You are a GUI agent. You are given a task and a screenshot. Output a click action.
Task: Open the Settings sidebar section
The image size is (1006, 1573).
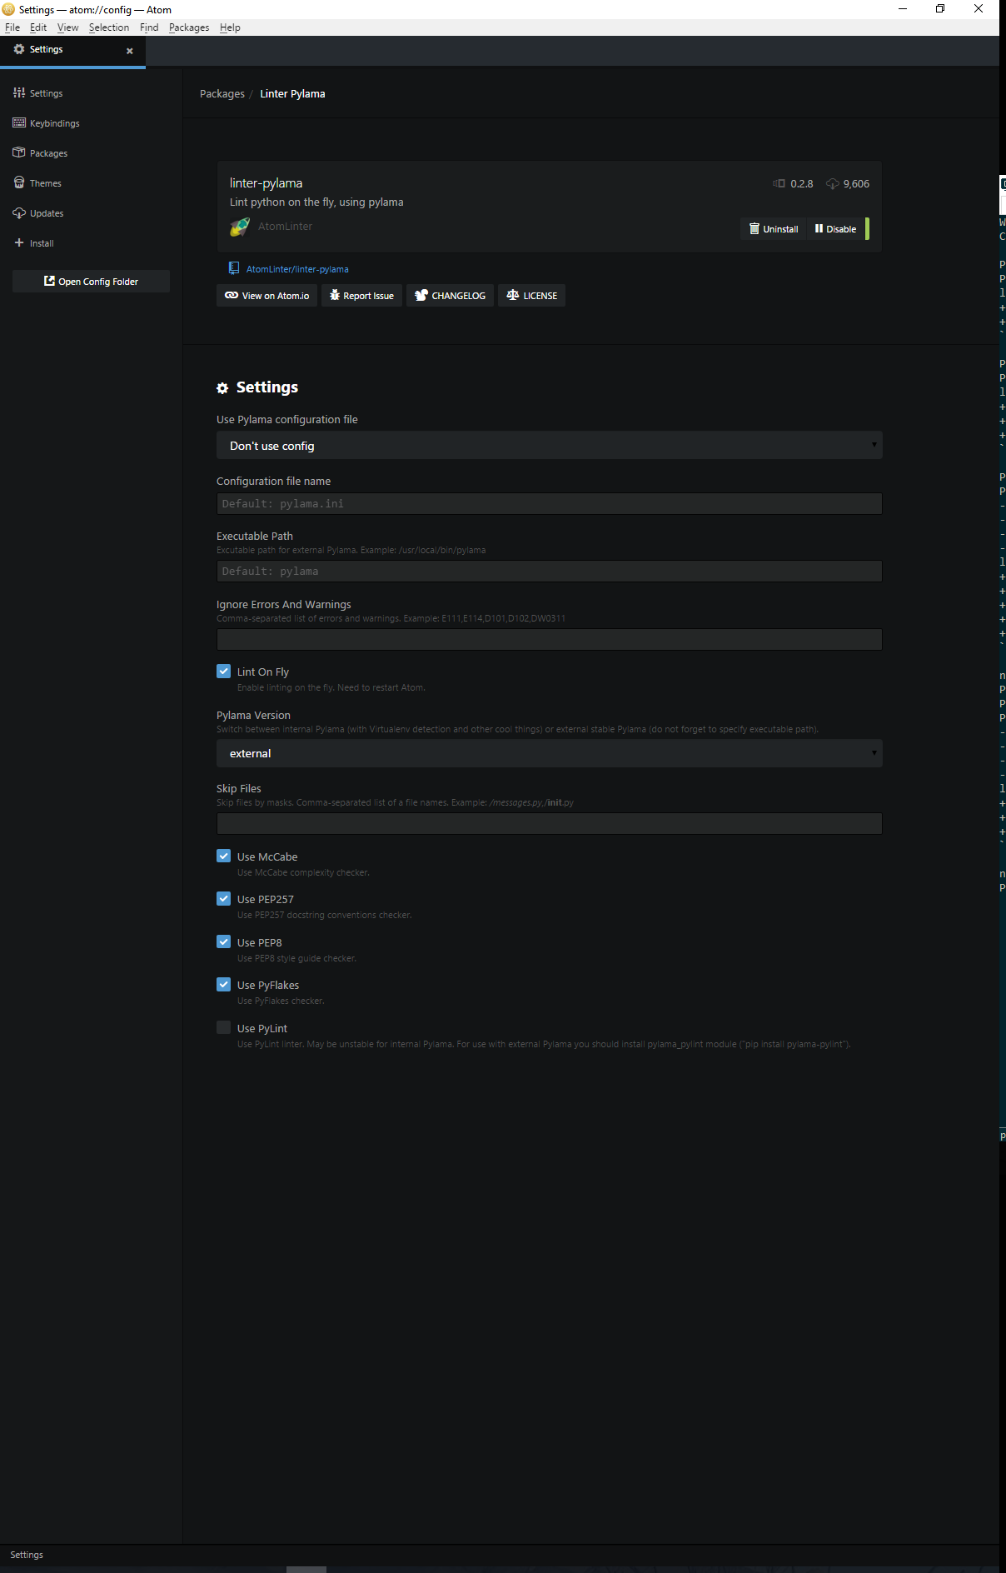pyautogui.click(x=38, y=93)
